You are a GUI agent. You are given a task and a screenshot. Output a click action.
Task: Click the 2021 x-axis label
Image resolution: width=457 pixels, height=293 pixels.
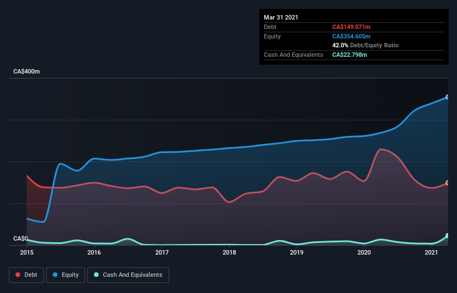431,252
